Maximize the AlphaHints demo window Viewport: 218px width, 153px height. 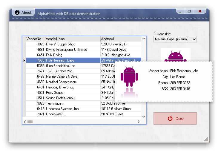[189, 11]
